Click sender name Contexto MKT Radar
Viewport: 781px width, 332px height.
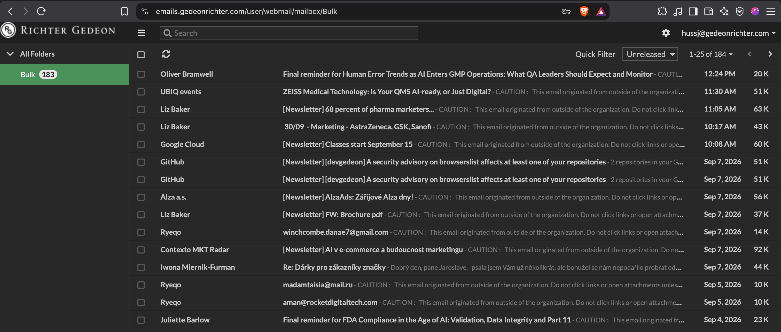pyautogui.click(x=194, y=250)
